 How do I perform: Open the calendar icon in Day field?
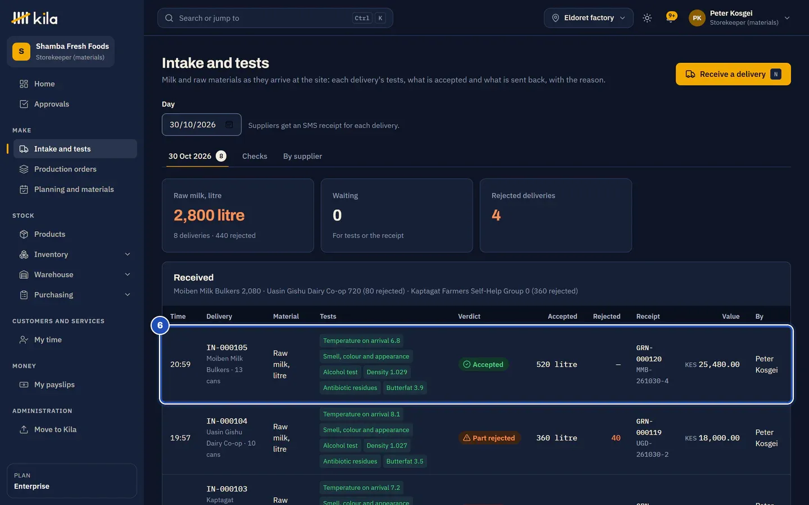[229, 125]
